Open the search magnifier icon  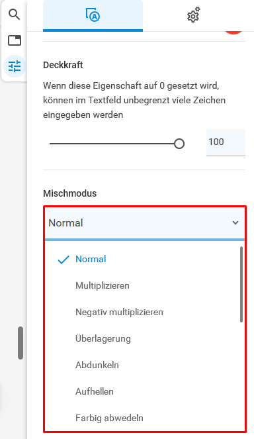[15, 15]
